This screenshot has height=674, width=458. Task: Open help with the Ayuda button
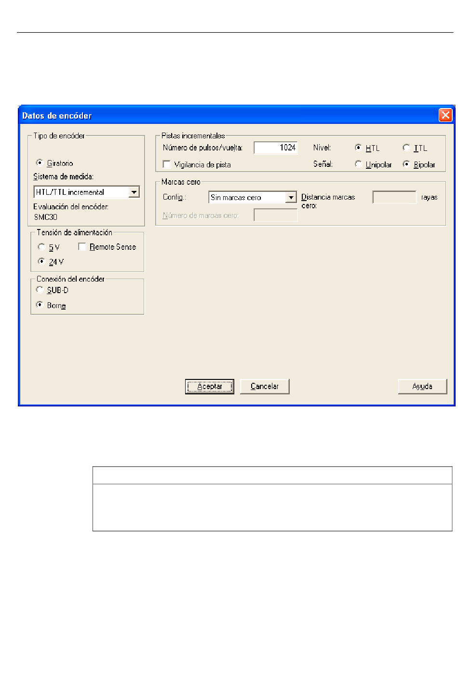point(422,386)
